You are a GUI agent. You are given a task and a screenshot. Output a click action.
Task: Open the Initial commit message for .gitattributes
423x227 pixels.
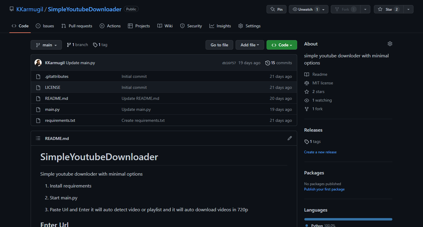click(x=134, y=76)
